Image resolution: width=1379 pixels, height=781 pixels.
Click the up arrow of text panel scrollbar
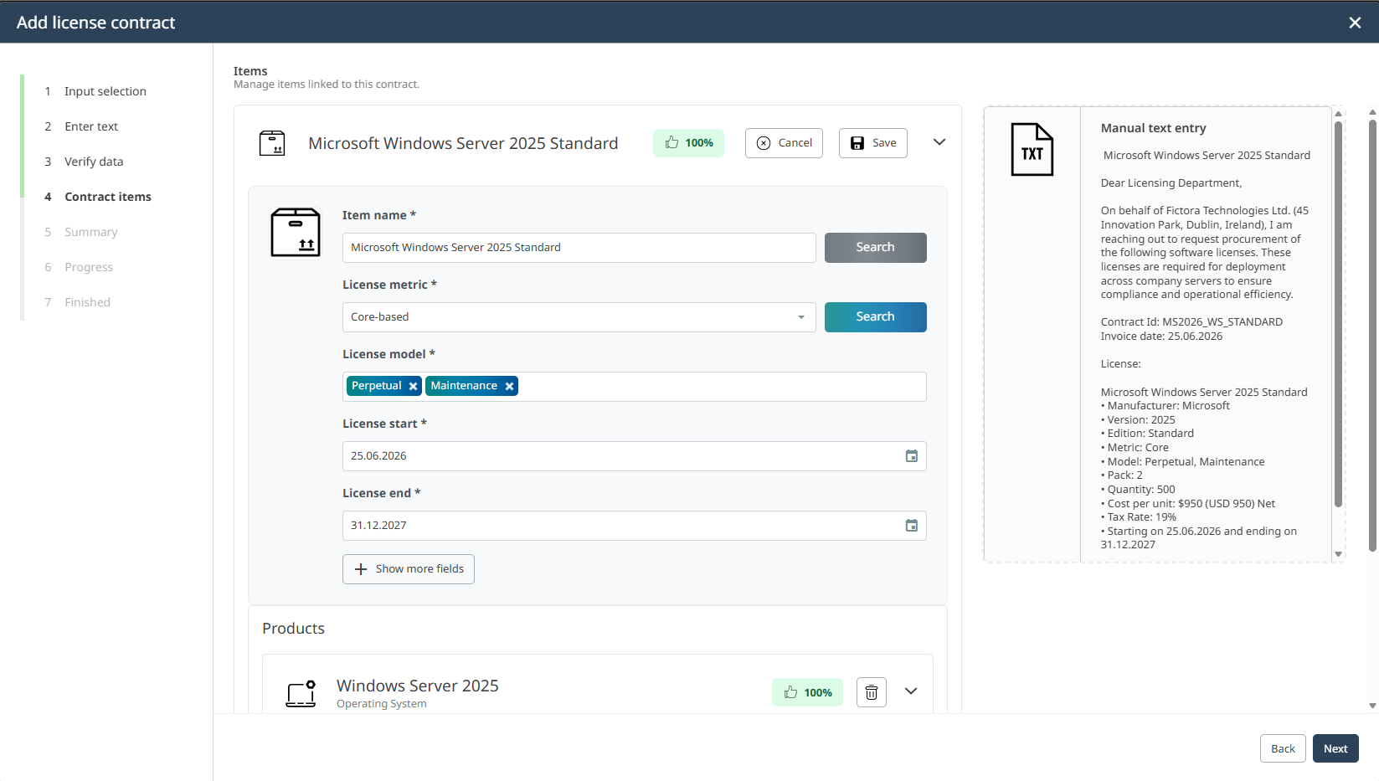[1338, 113]
